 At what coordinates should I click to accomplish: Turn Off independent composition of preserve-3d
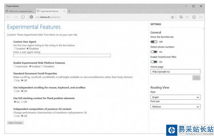click(x=22, y=116)
